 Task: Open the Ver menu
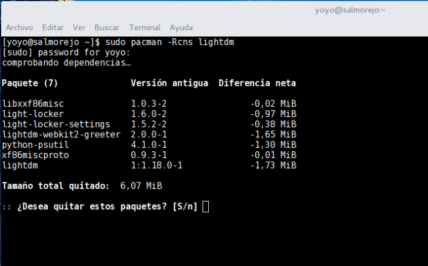click(79, 27)
